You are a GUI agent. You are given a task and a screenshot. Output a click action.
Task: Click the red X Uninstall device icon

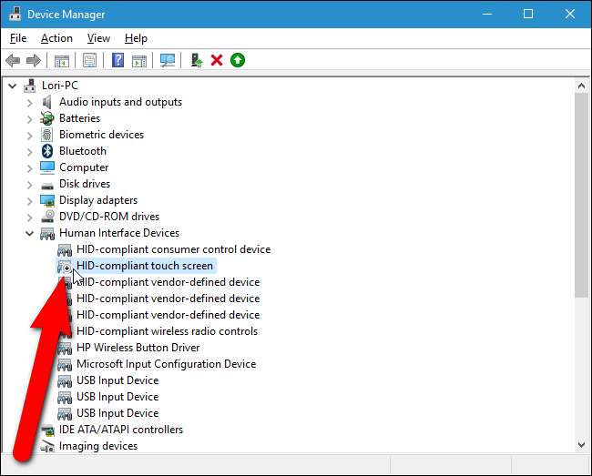217,61
